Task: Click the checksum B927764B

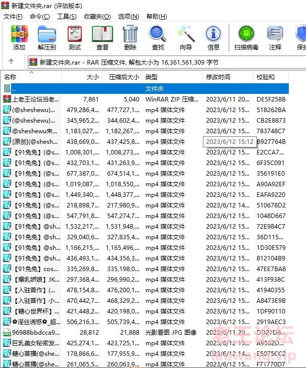Action: [271, 142]
